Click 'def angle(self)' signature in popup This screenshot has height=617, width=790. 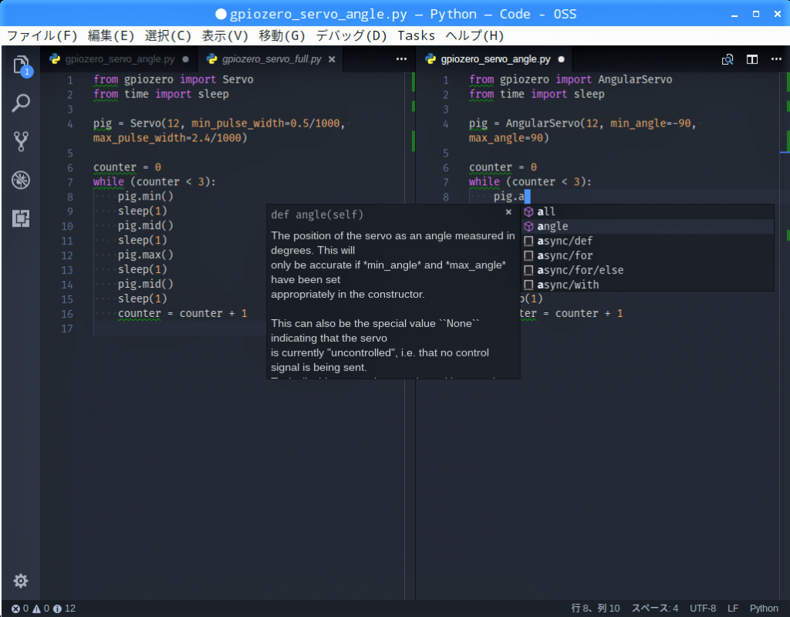pos(317,214)
